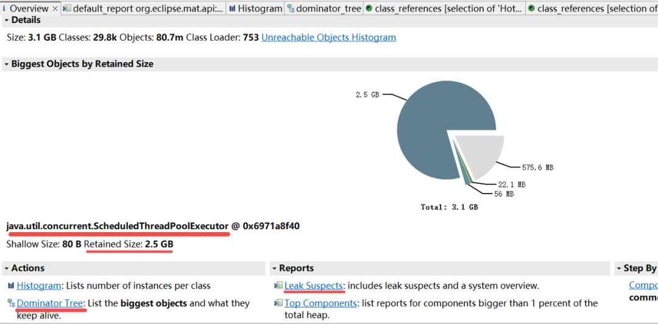Collapse Biggest Objects by Retained Size section
The height and width of the screenshot is (324, 658).
point(7,64)
